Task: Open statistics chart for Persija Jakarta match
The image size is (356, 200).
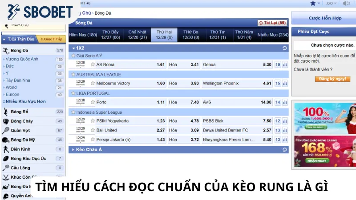Action: [285, 140]
